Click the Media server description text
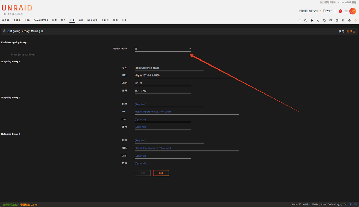Image resolution: width=359 pixels, height=207 pixels. 309,11
